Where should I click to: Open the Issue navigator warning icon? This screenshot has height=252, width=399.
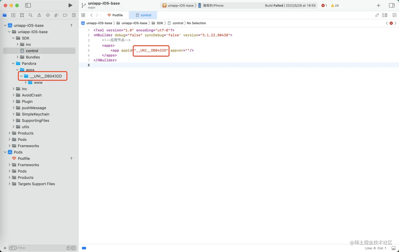pyautogui.click(x=39, y=15)
